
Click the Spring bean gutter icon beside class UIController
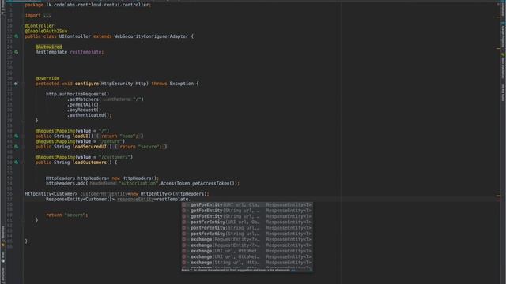click(x=16, y=36)
